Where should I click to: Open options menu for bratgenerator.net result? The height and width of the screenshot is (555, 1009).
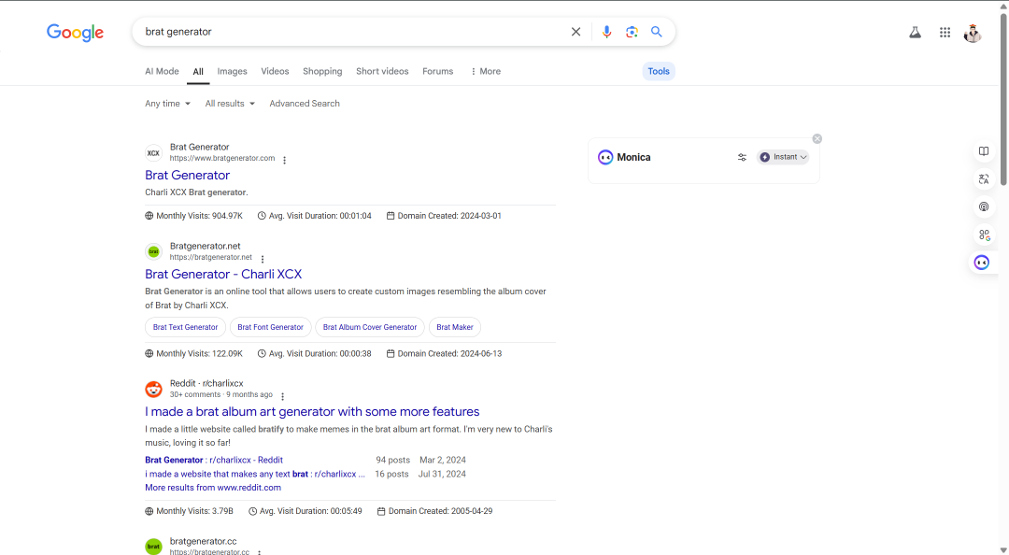tap(262, 259)
